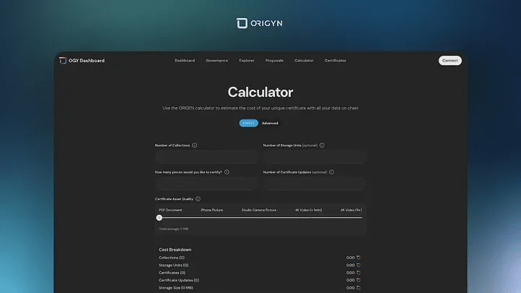Click the Certificates (0) row label

click(x=171, y=273)
